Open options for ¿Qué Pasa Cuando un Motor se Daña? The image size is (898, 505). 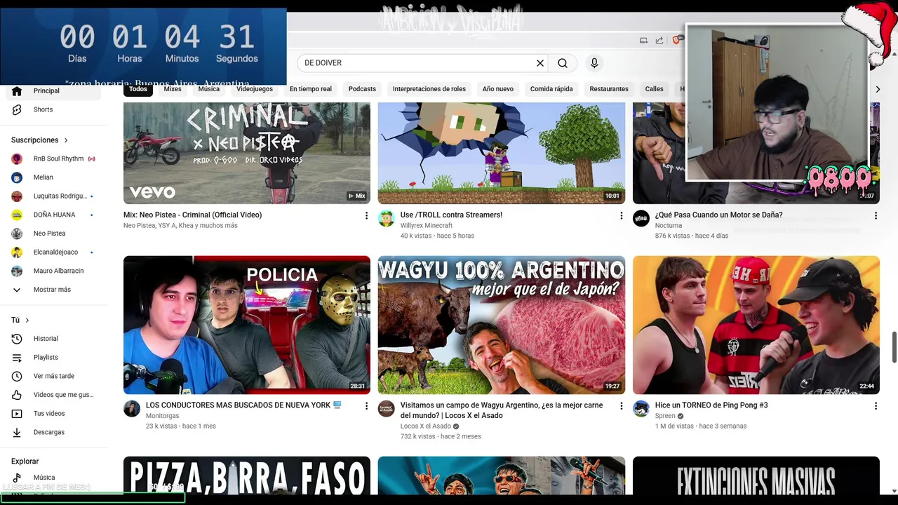[x=876, y=216]
